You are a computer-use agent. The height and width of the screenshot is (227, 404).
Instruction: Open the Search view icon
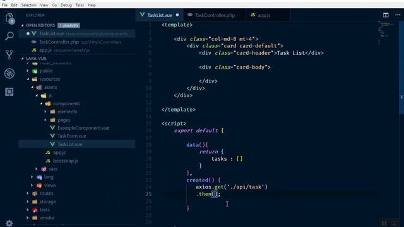tap(9, 36)
